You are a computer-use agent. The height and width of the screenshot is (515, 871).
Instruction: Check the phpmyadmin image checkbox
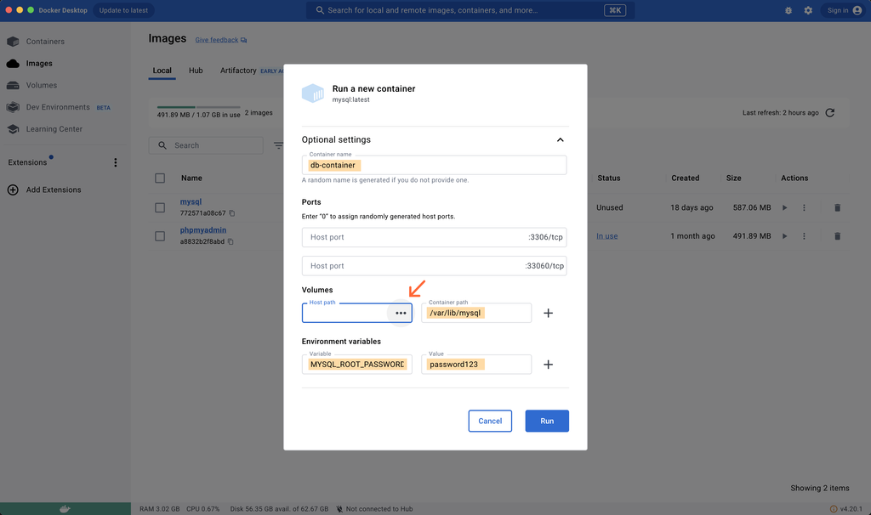click(159, 235)
